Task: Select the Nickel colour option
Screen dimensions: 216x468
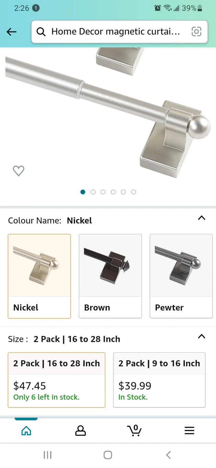Action: click(39, 276)
